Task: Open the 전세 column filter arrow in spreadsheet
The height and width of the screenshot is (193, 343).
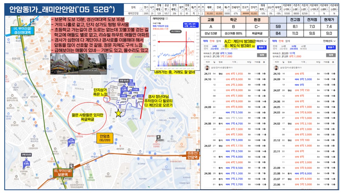Action: click(x=221, y=9)
